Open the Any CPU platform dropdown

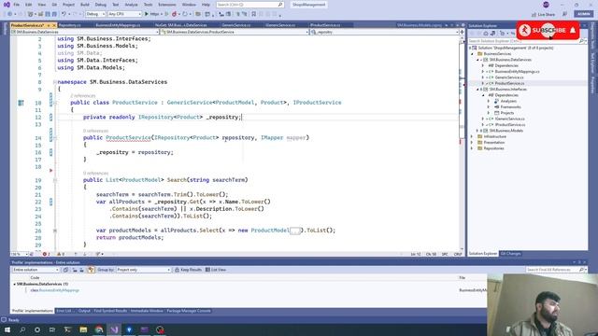[x=124, y=14]
